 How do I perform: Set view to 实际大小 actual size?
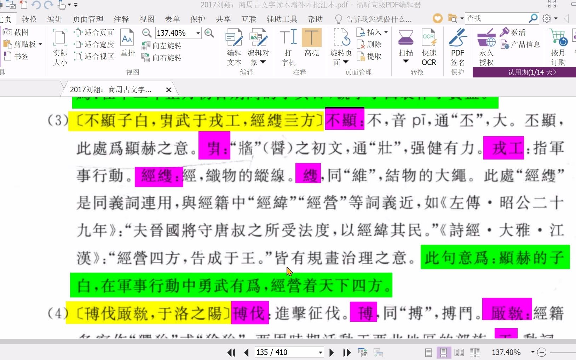[x=60, y=47]
